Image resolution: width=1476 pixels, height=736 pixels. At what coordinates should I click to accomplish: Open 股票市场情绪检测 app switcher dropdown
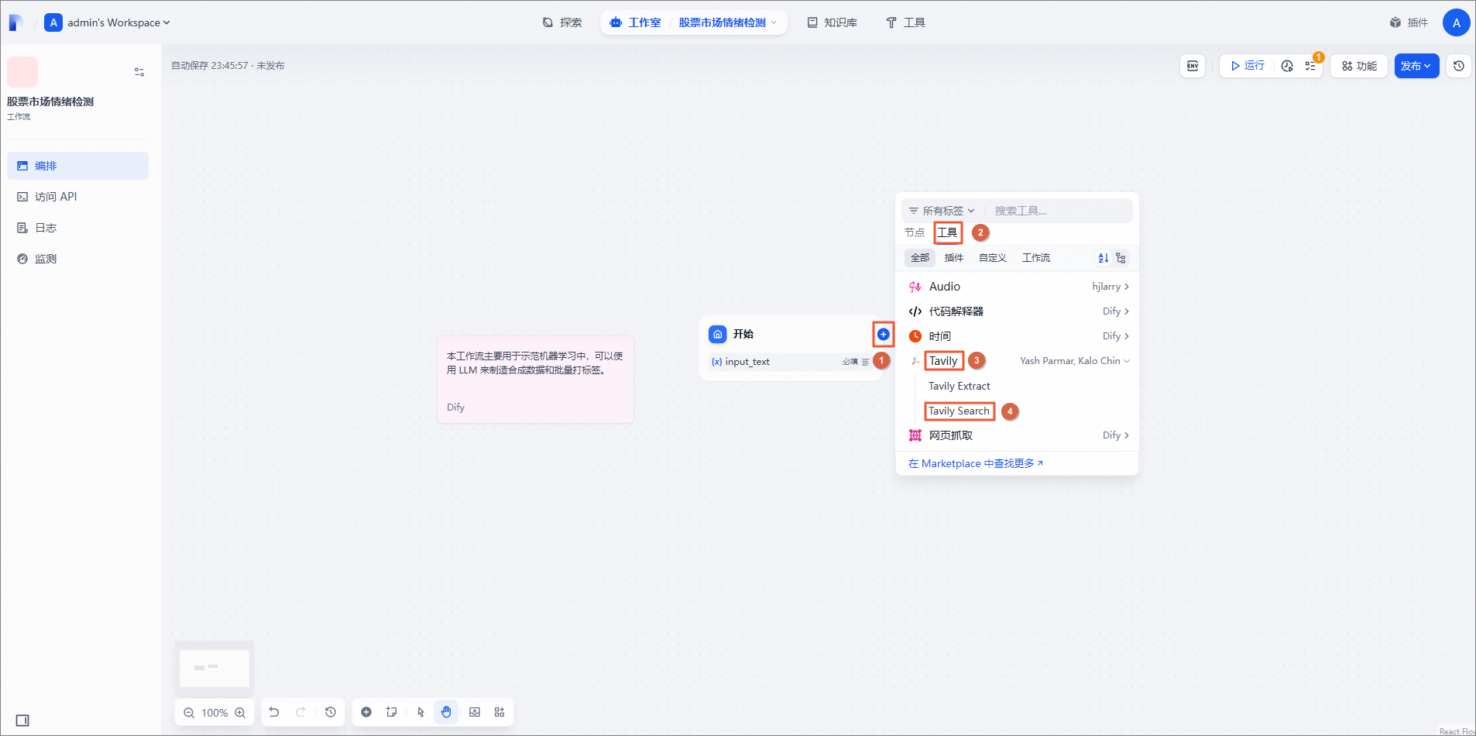727,22
